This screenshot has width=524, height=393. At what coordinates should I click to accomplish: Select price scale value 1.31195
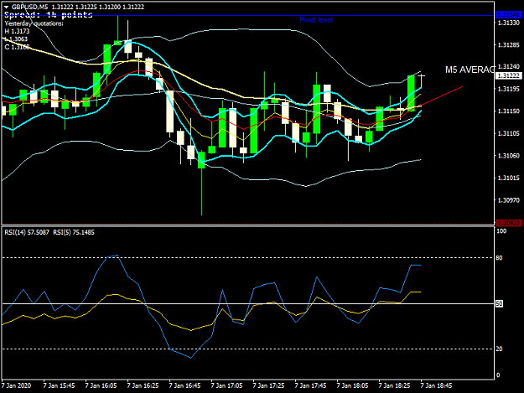[509, 89]
